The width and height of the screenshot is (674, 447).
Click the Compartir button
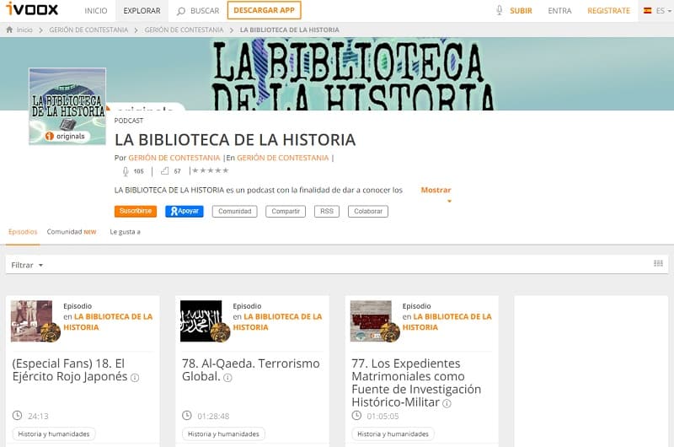click(x=286, y=211)
